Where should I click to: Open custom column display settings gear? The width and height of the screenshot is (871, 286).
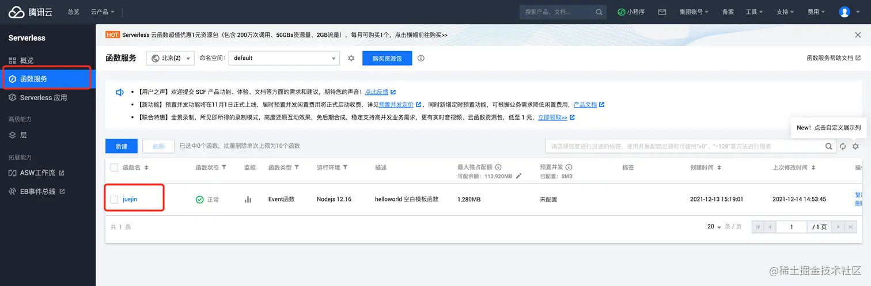click(855, 146)
